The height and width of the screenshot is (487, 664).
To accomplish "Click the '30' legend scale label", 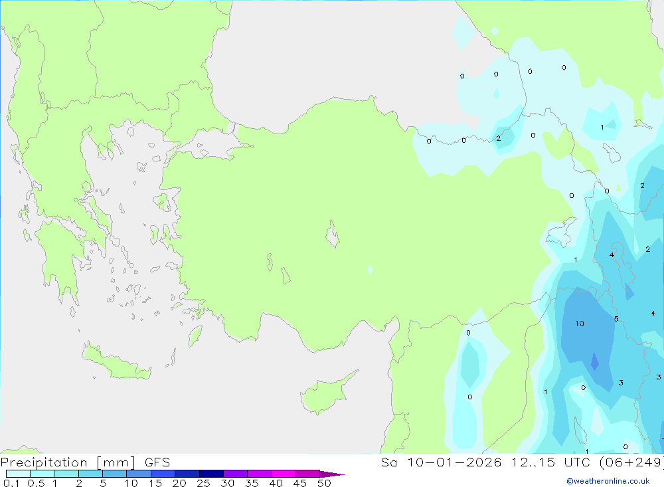I will pyautogui.click(x=227, y=483).
